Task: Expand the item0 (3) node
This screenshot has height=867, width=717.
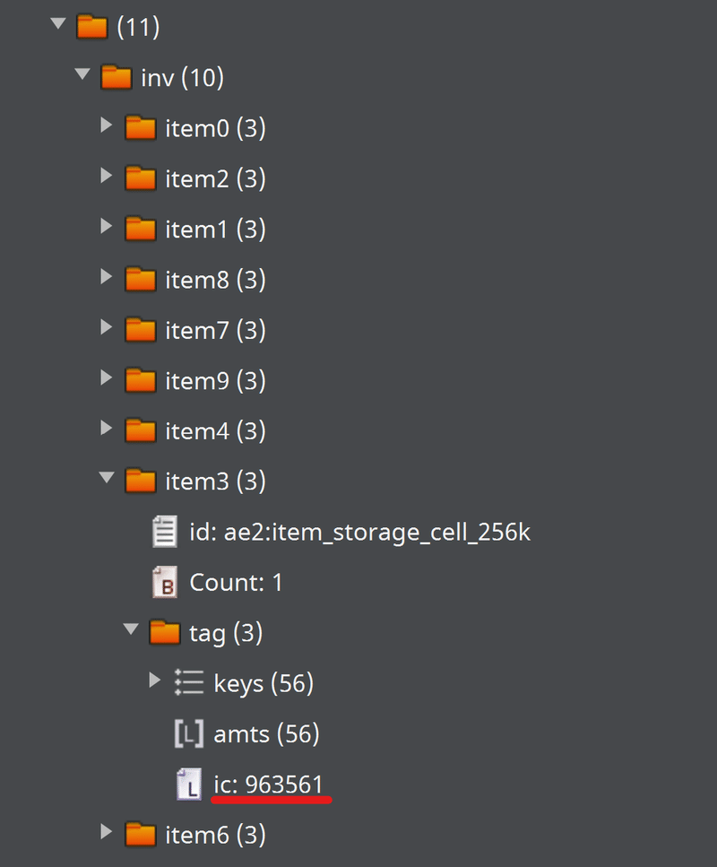Action: tap(107, 126)
